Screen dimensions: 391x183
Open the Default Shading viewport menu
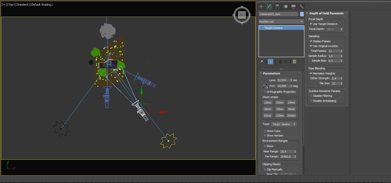[41, 5]
